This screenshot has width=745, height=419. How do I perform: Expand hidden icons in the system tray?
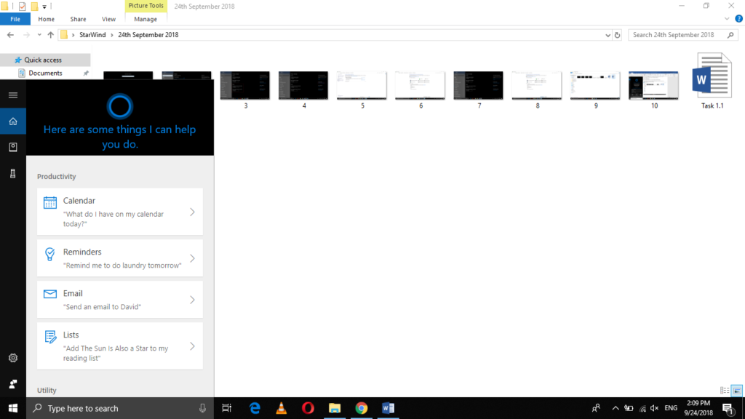click(615, 407)
